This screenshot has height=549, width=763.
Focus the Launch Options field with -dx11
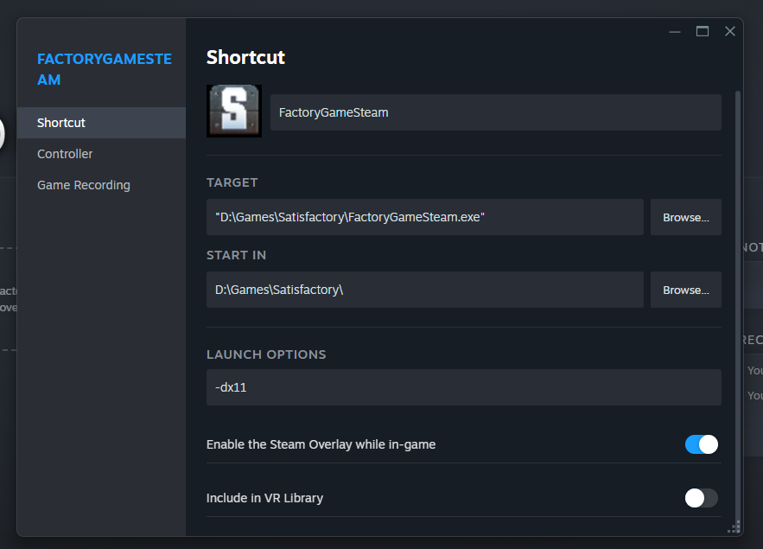464,387
